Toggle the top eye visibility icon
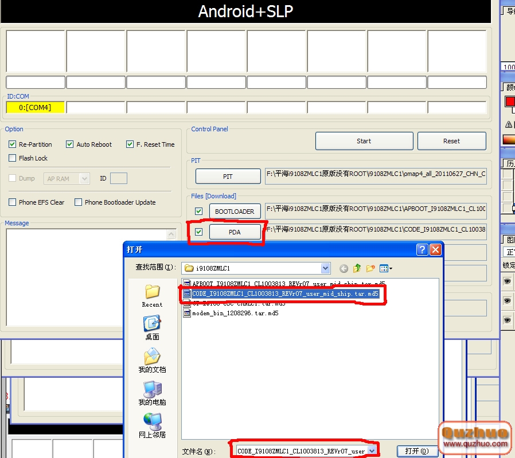 (x=507, y=281)
